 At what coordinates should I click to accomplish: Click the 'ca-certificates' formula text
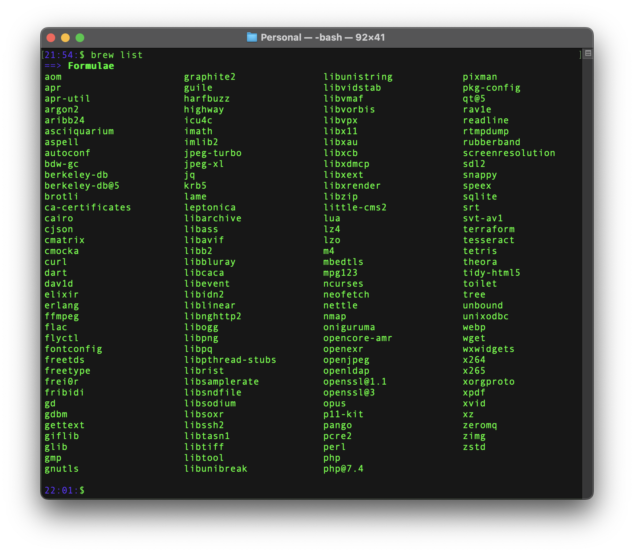[x=88, y=208]
